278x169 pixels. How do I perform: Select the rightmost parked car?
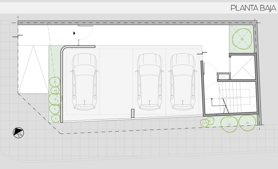[x=183, y=81]
